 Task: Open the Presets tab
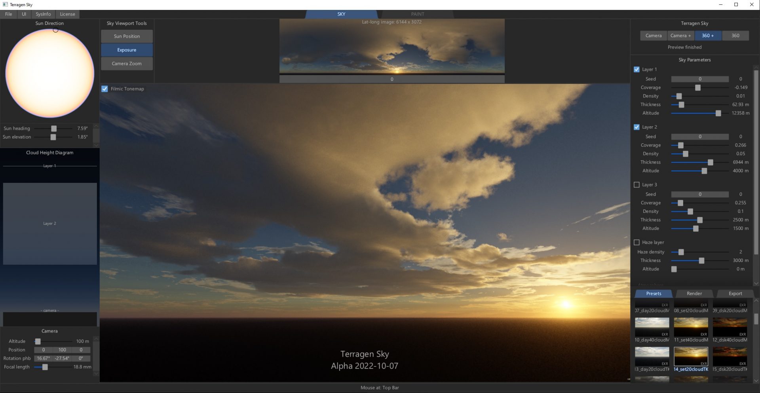click(x=654, y=294)
